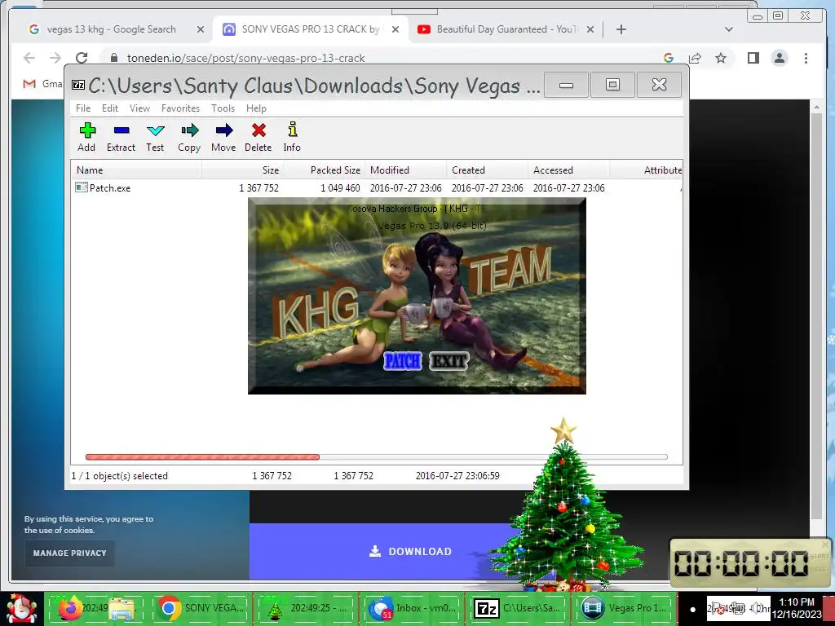
Task: Open a new Chrome tab
Action: tap(621, 29)
